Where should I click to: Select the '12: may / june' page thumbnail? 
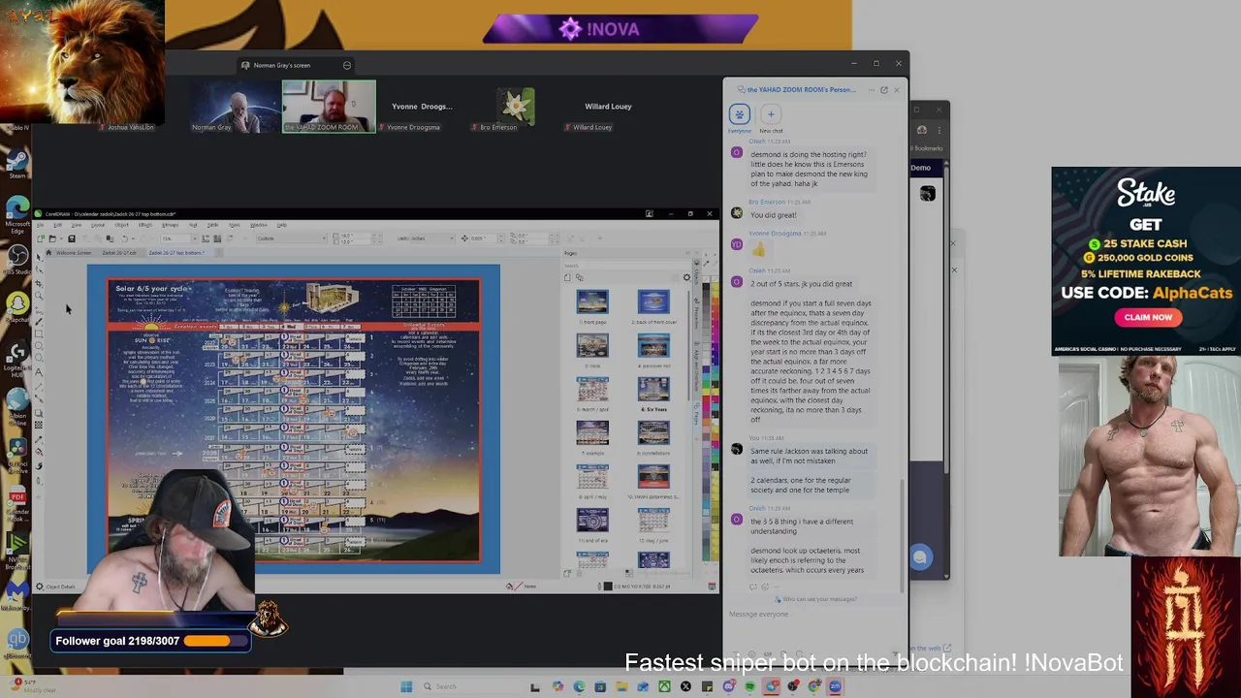pyautogui.click(x=653, y=520)
